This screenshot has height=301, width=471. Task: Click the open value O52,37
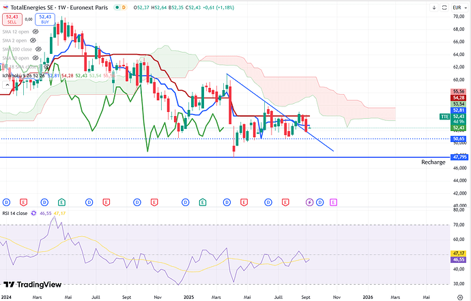[141, 8]
